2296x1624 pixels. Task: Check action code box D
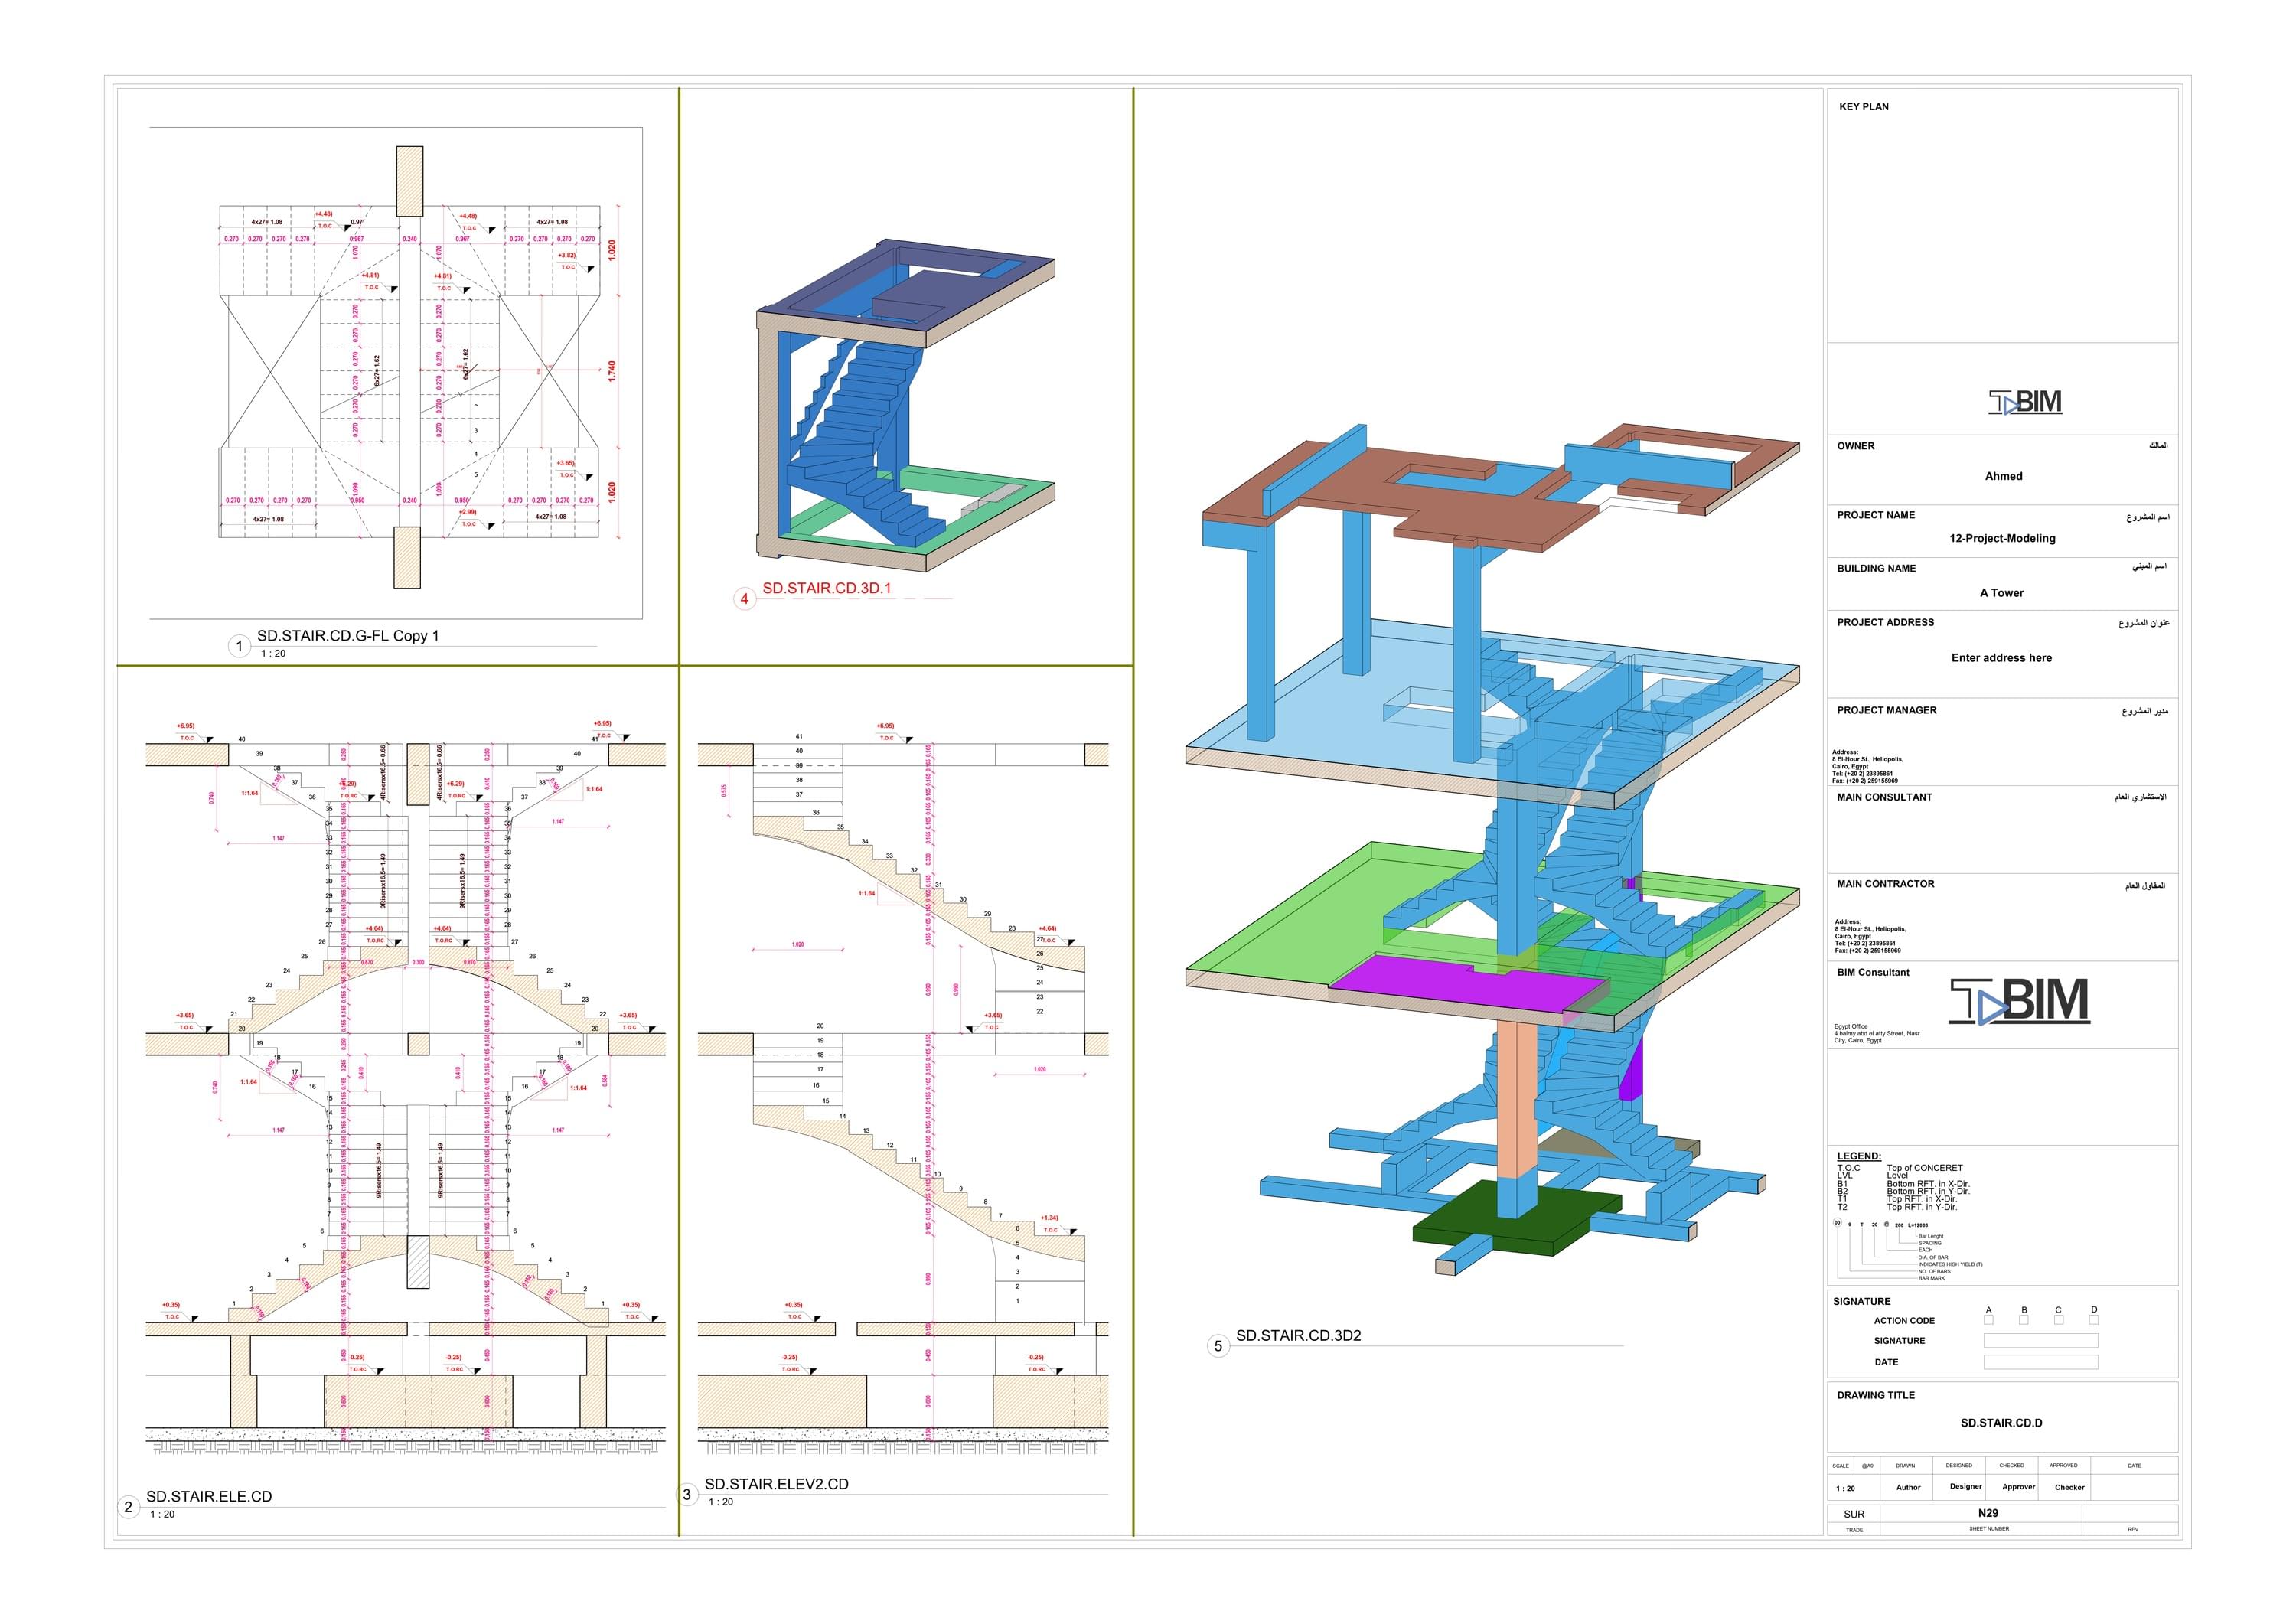[x=2093, y=1320]
